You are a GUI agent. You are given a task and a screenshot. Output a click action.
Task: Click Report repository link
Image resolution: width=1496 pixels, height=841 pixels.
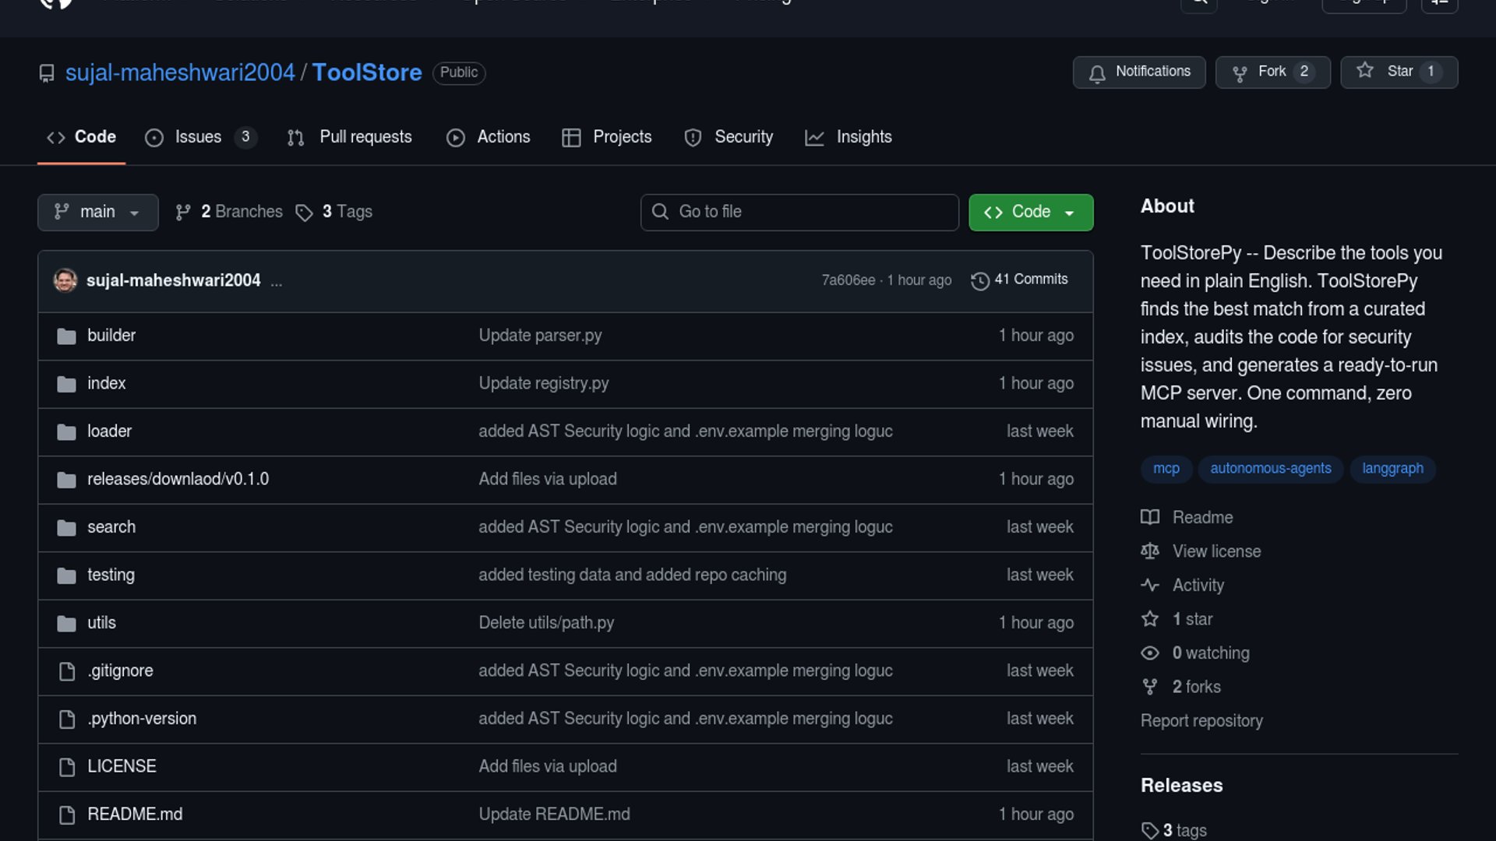(1201, 721)
